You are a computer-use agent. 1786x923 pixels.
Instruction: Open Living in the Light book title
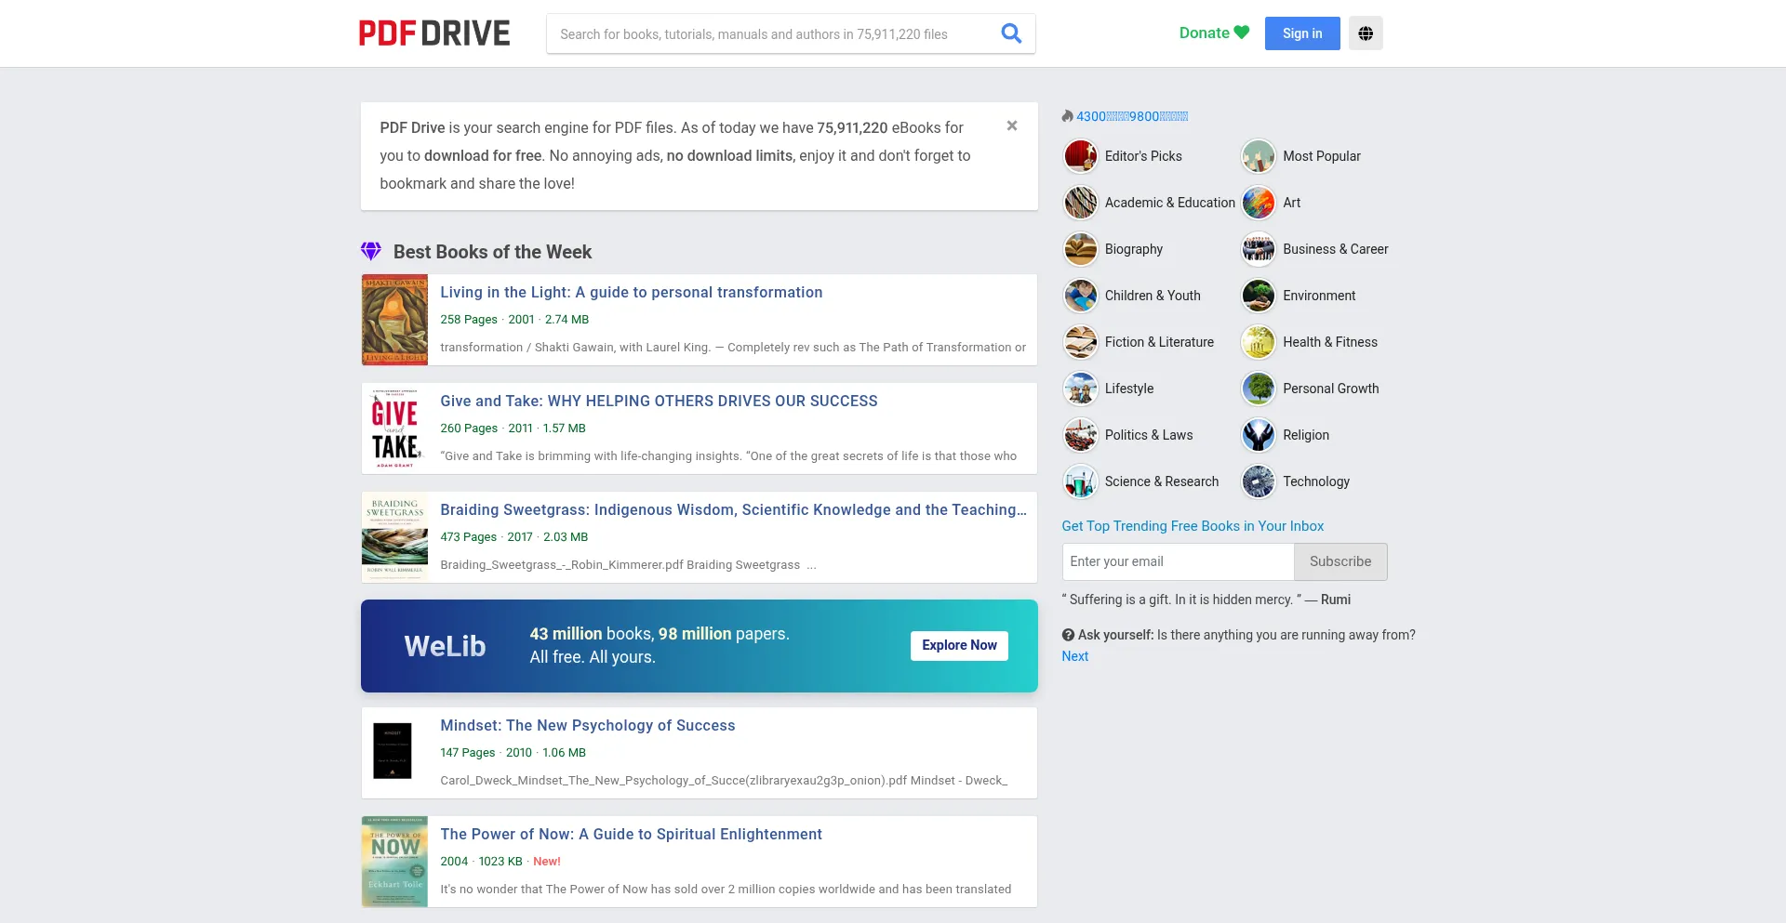coord(632,292)
